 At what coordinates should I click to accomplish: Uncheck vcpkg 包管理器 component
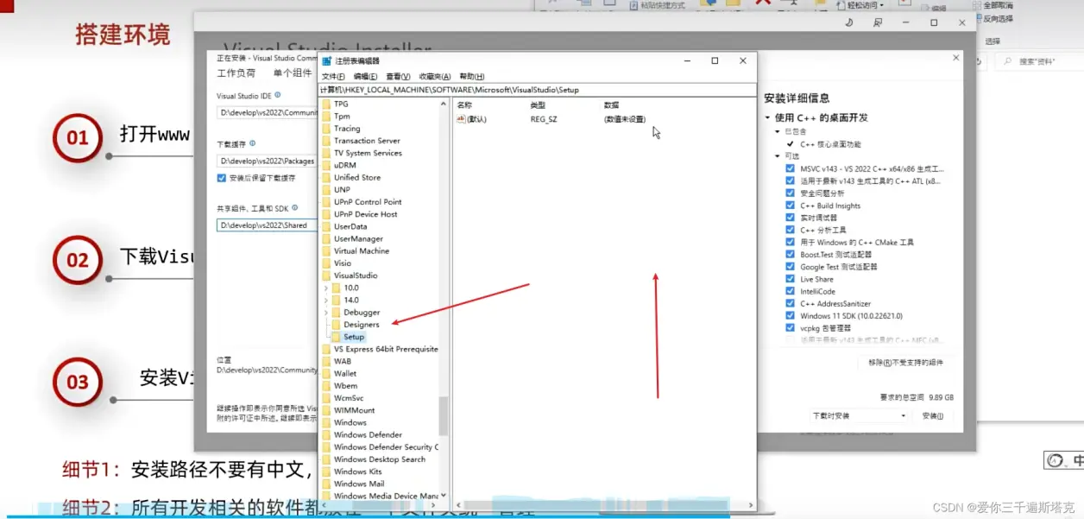point(790,328)
